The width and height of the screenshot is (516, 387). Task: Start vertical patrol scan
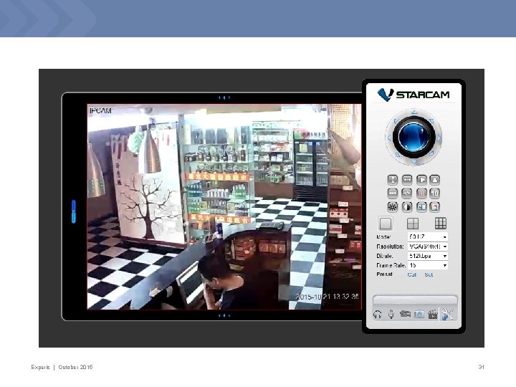point(392,180)
